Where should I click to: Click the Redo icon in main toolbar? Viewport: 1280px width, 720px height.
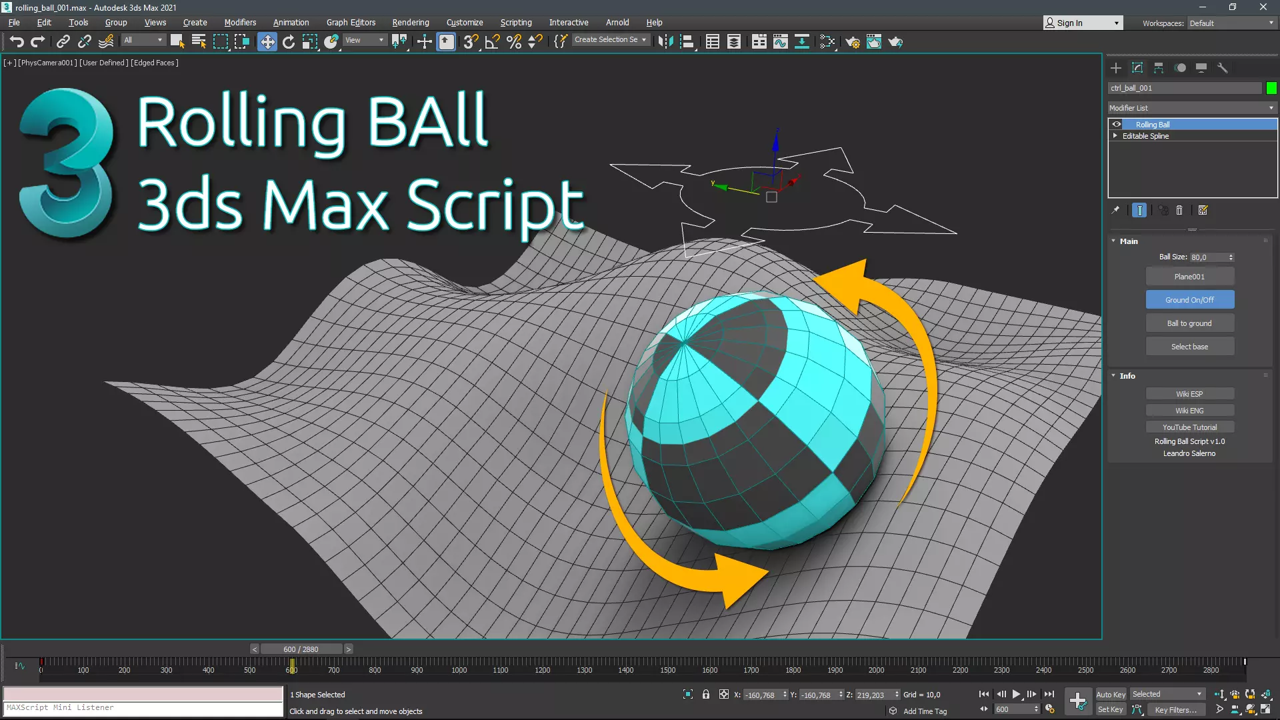click(38, 41)
